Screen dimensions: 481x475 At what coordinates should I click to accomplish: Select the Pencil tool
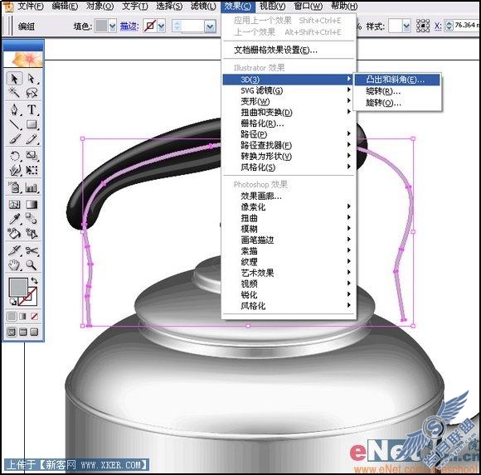point(32,139)
